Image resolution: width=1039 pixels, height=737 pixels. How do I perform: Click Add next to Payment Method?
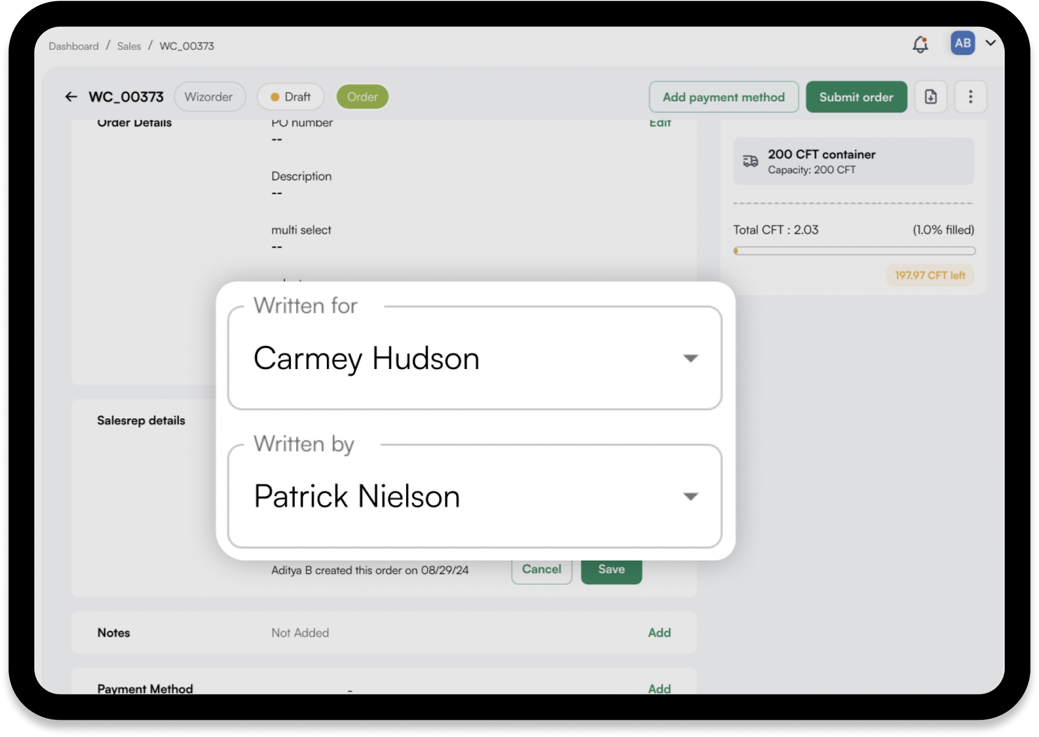(x=659, y=688)
